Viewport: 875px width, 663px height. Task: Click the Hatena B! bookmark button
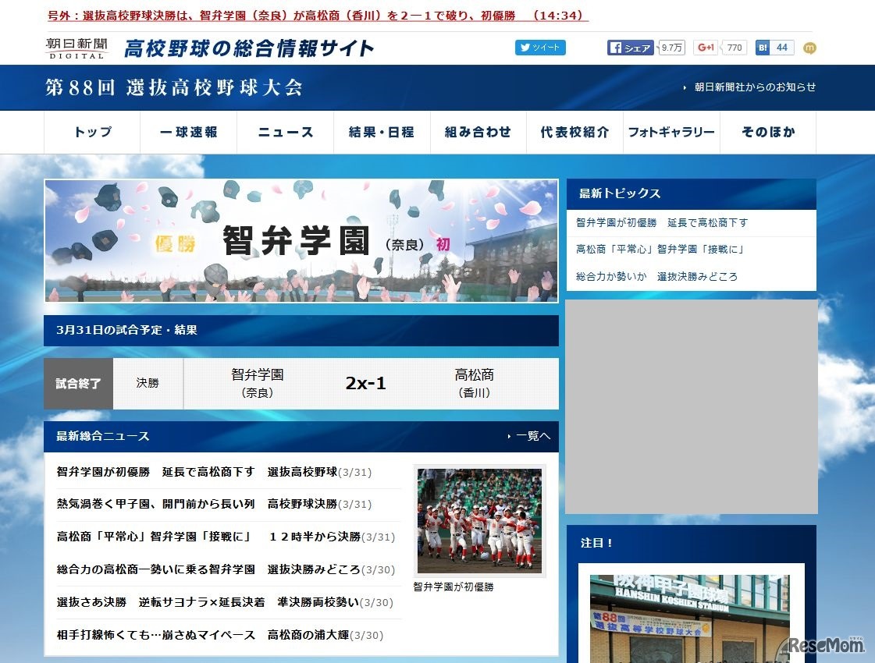[763, 48]
